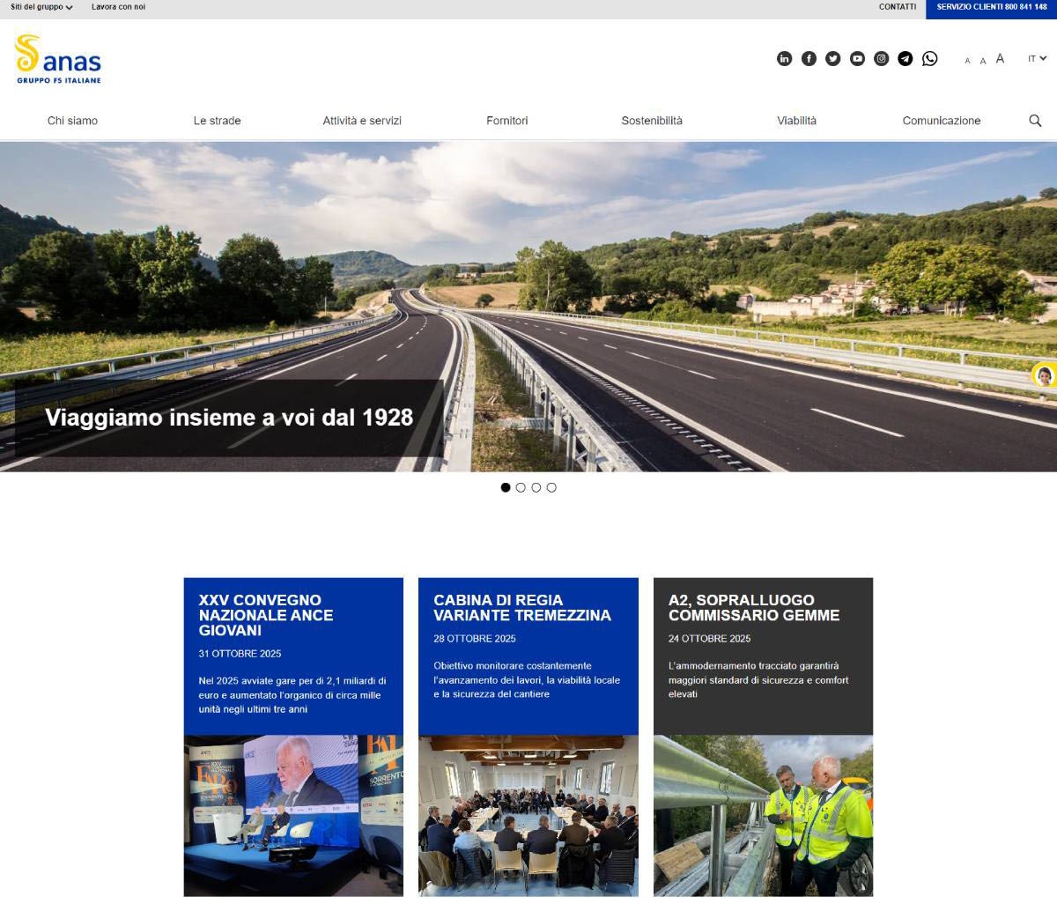Expand the Sostenibilità navigation menu
The width and height of the screenshot is (1057, 904).
pyautogui.click(x=652, y=120)
